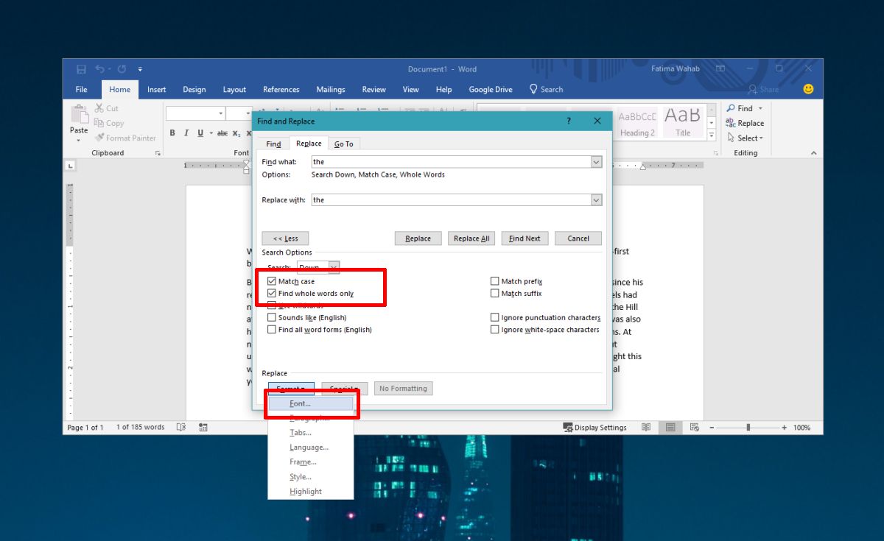Apply Strikethrough (abc) formatting

[x=222, y=133]
